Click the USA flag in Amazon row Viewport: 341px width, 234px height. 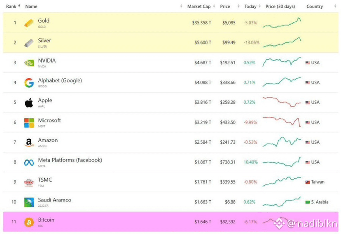click(308, 143)
